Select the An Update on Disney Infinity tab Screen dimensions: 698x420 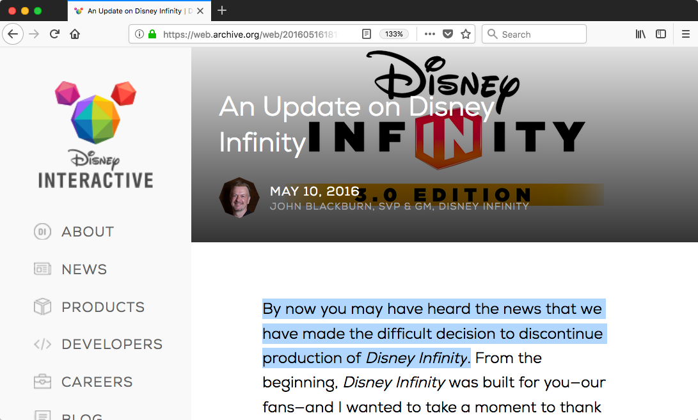[x=134, y=11]
